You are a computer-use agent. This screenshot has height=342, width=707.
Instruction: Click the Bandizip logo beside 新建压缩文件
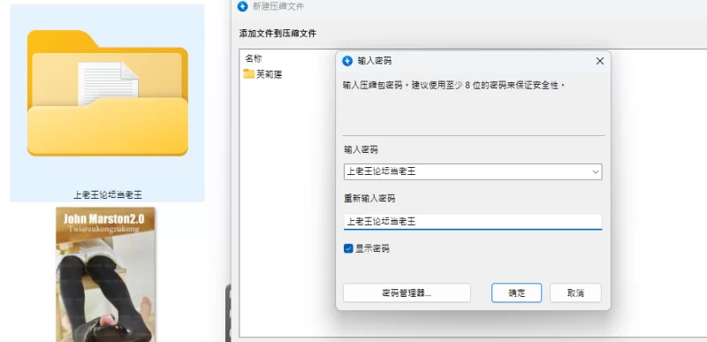point(243,6)
